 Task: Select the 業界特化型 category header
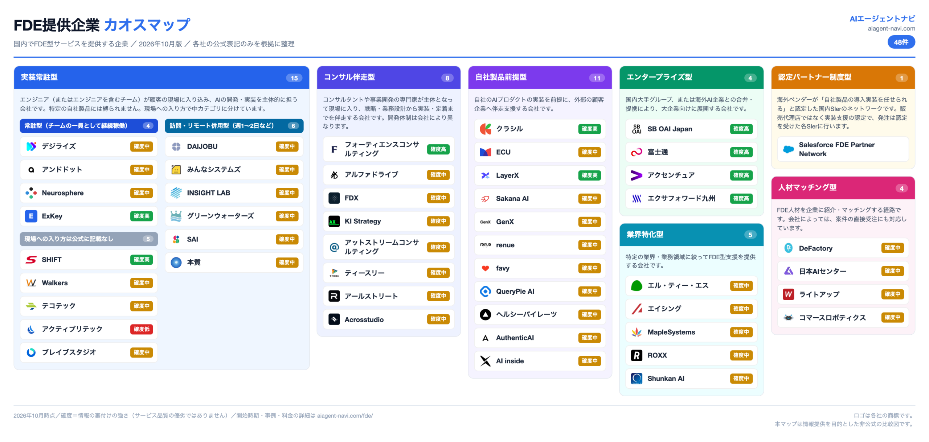click(691, 235)
